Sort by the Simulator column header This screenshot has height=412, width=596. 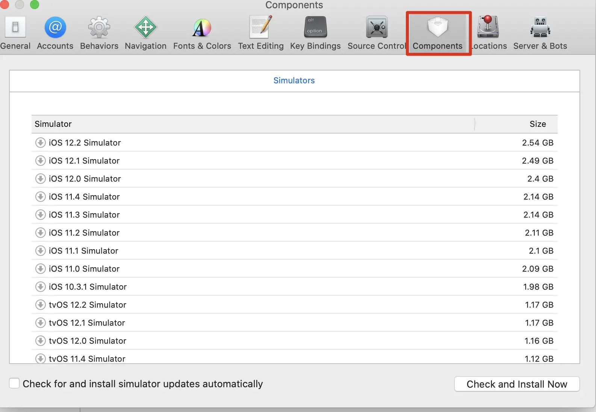253,124
